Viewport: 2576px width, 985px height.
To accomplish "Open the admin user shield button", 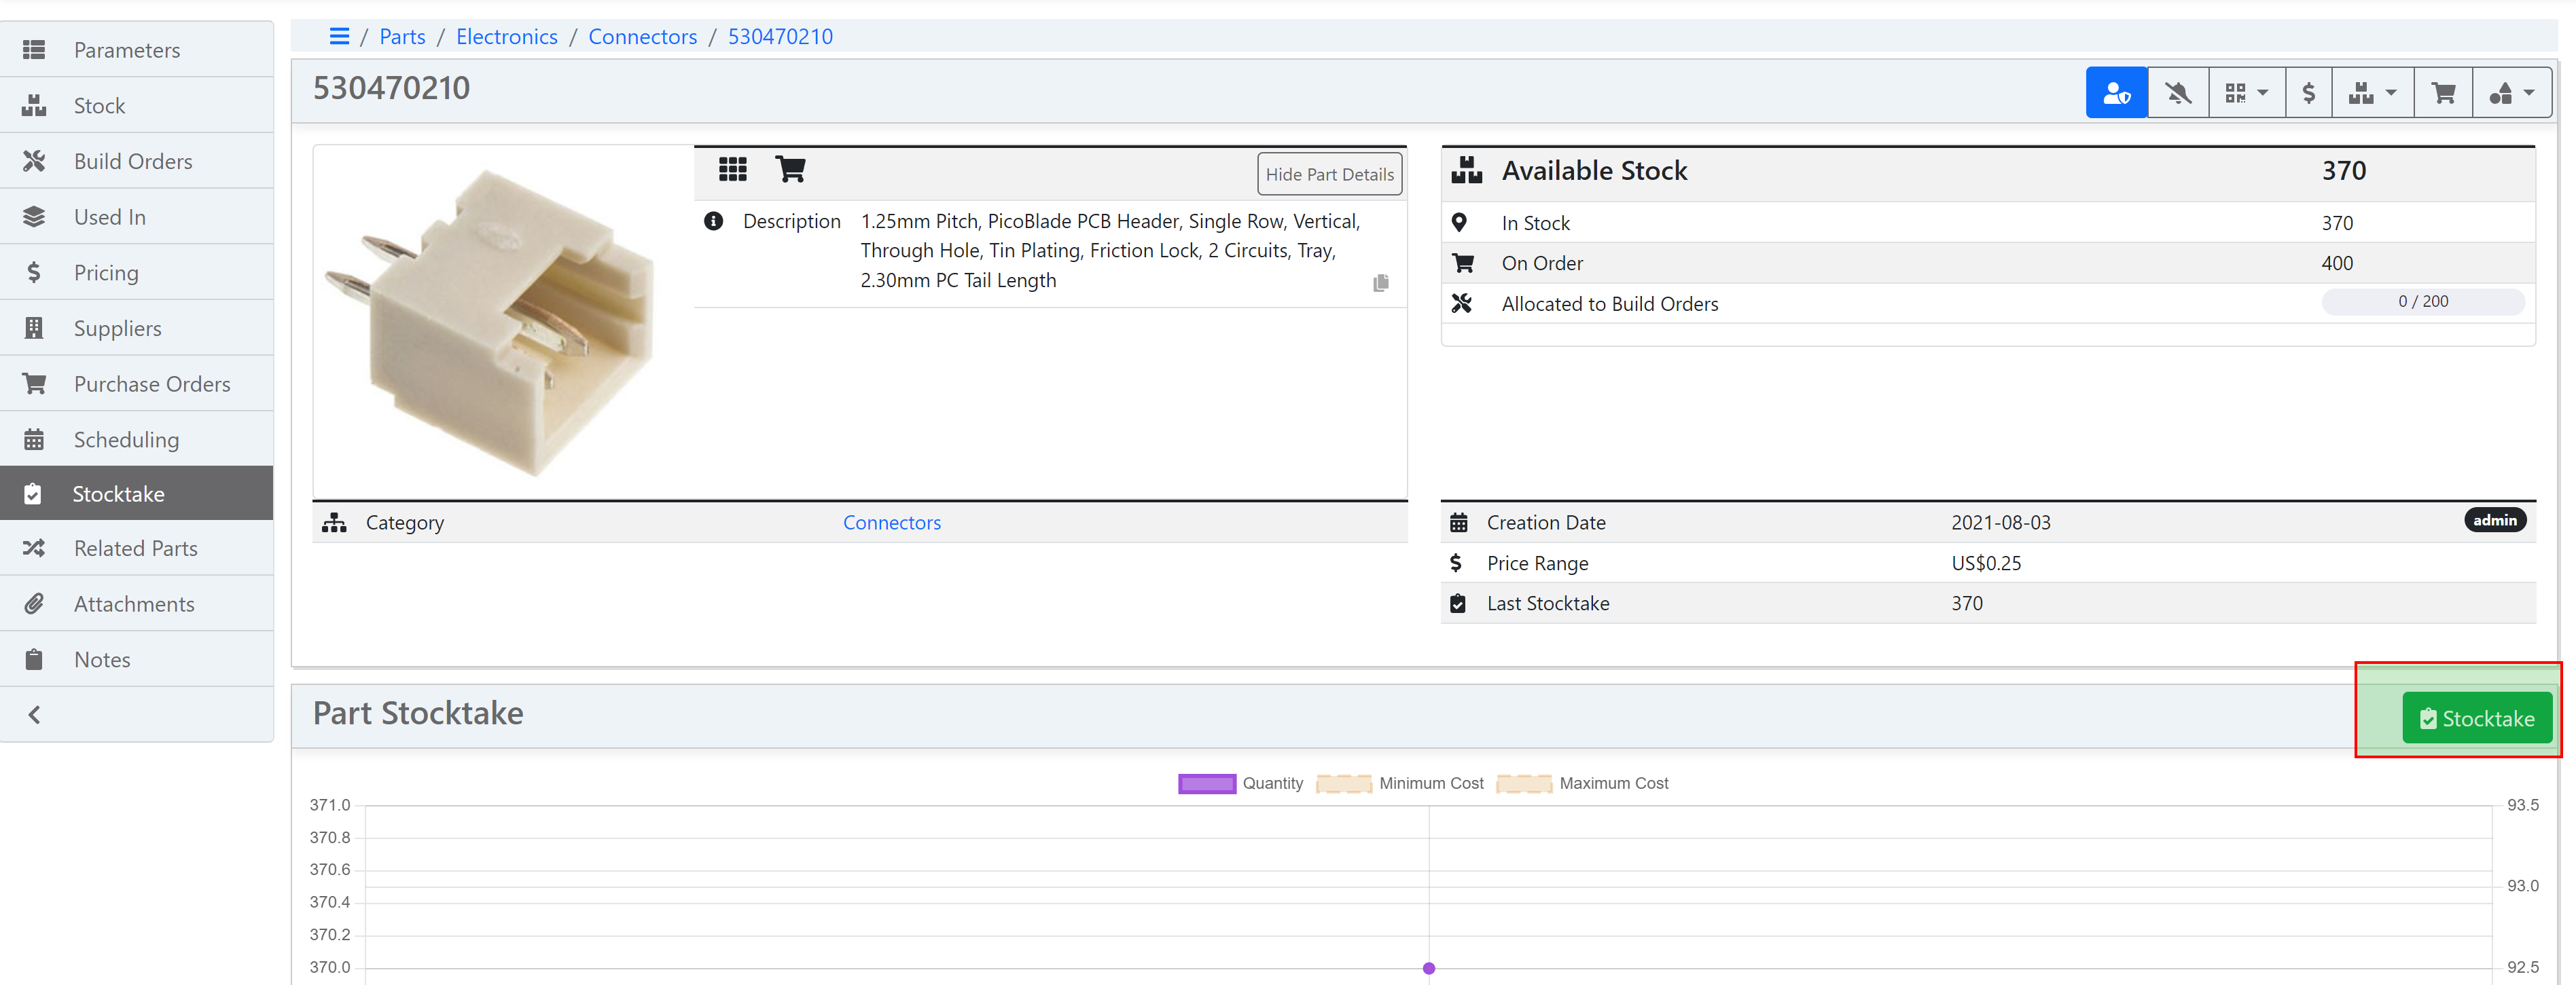I will (x=2116, y=93).
